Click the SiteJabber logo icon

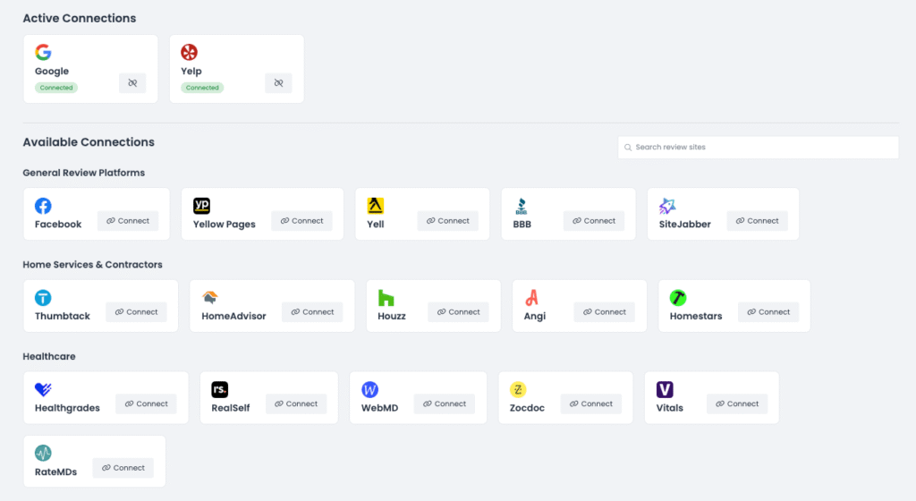point(667,206)
